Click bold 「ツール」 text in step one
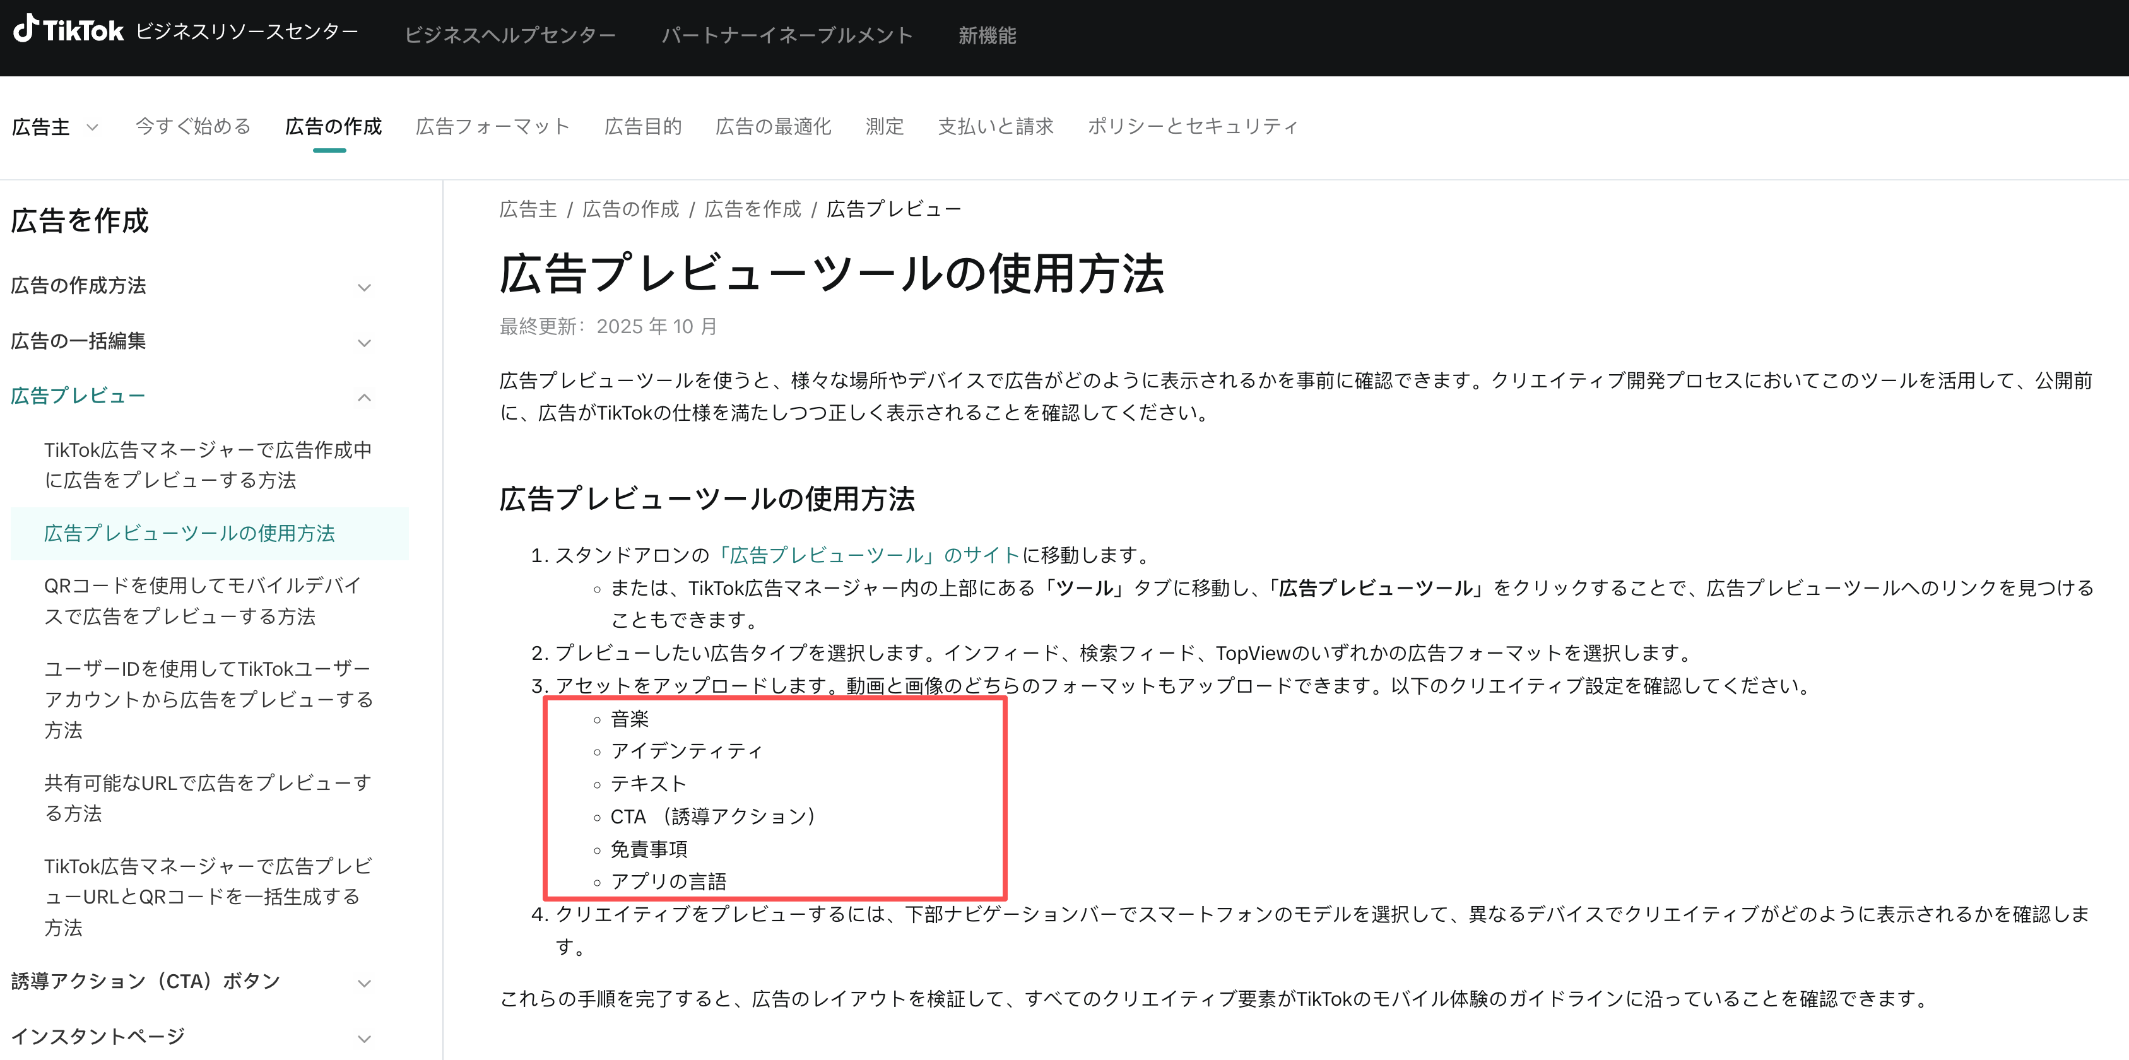2129x1060 pixels. click(1085, 588)
